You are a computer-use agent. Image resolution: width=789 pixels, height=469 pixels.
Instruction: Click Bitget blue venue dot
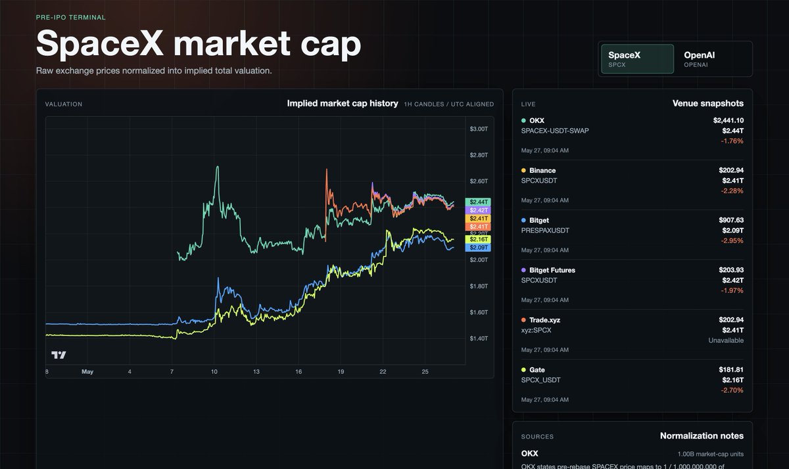523,221
